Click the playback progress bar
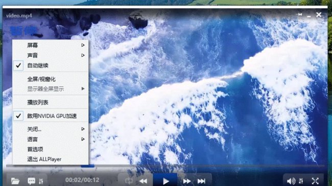 pyautogui.click(x=165, y=166)
